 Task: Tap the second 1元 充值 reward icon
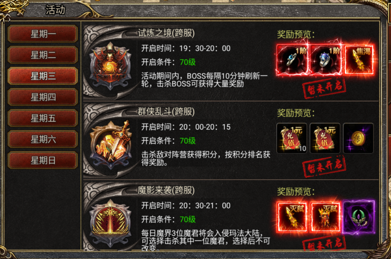tap(325, 138)
